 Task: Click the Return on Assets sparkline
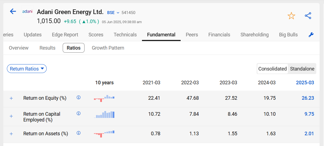[104, 134]
